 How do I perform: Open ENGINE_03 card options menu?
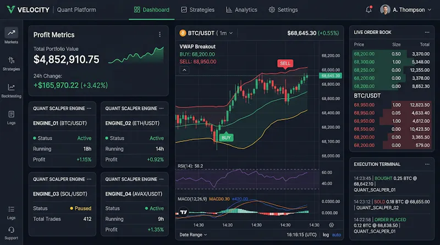[89, 179]
